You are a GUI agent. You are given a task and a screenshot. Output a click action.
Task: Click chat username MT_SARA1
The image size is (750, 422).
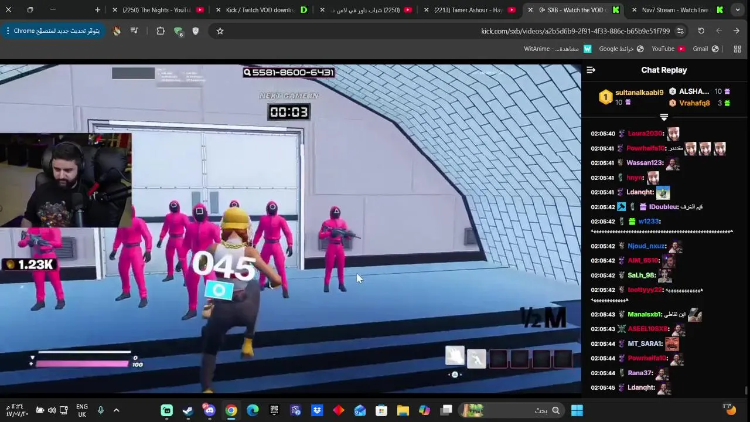645,344
